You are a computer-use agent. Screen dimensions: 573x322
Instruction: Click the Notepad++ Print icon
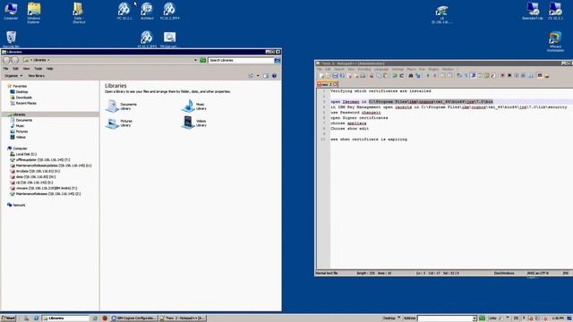(363, 75)
